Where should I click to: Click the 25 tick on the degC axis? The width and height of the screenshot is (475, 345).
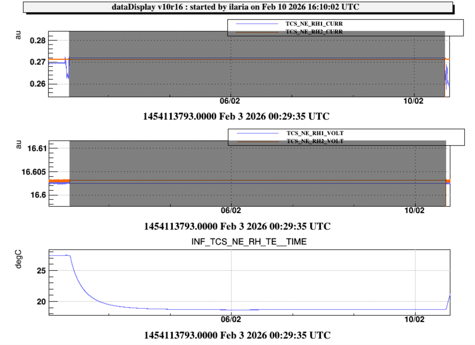coord(41,271)
